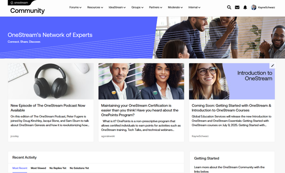Open the notifications bell icon
The height and width of the screenshot is (173, 285).
(245, 7)
